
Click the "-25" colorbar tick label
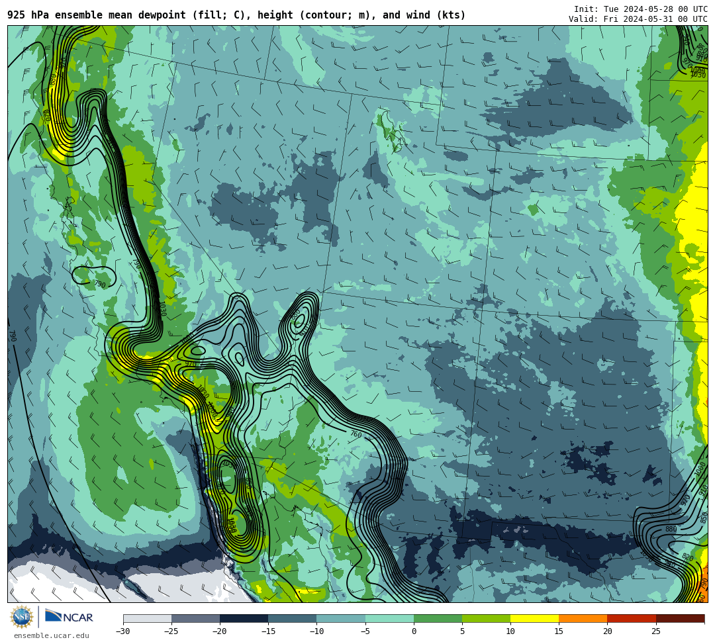[171, 631]
